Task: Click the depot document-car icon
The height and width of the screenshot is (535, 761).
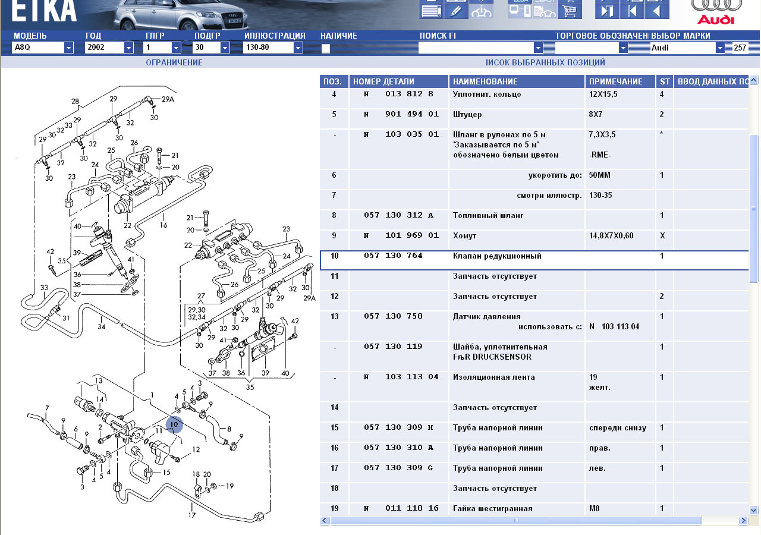Action: click(545, 11)
